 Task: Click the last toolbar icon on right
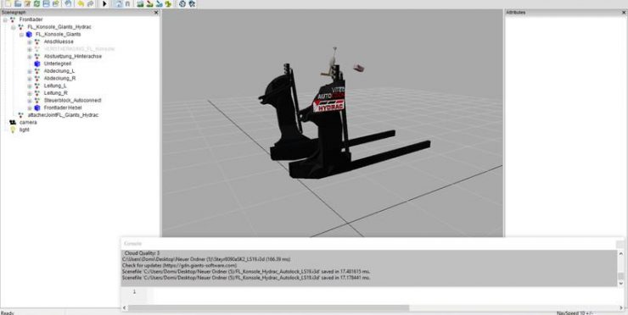(x=192, y=3)
